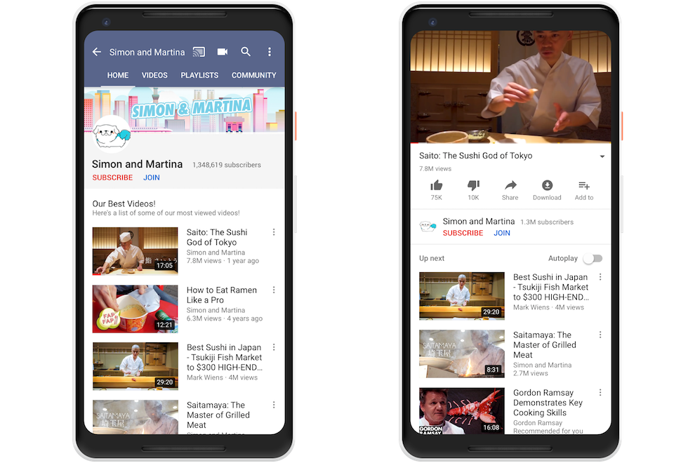The image size is (695, 463).
Task: Open Gordon Ramsay thumbnail 16:08
Action: (462, 410)
